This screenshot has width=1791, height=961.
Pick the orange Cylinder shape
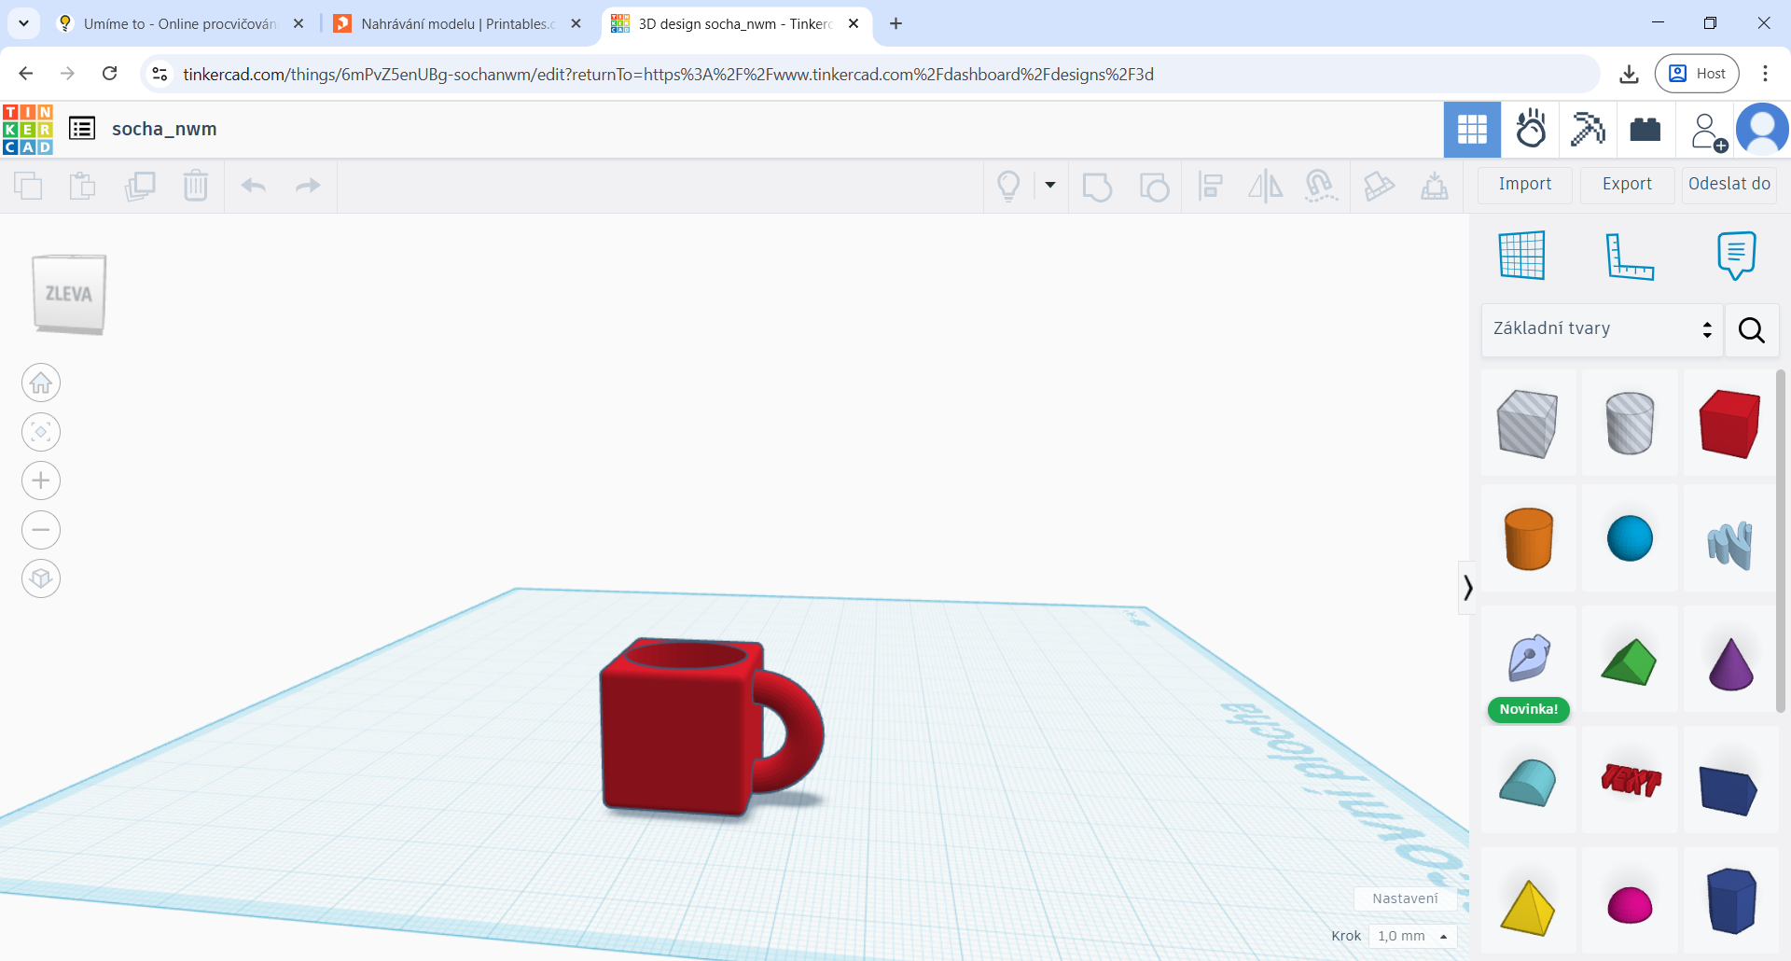1529,538
